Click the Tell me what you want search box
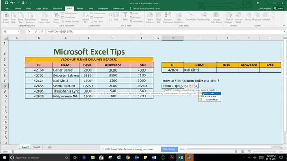Viewport: 287px width, 161px height. (x=145, y=8)
